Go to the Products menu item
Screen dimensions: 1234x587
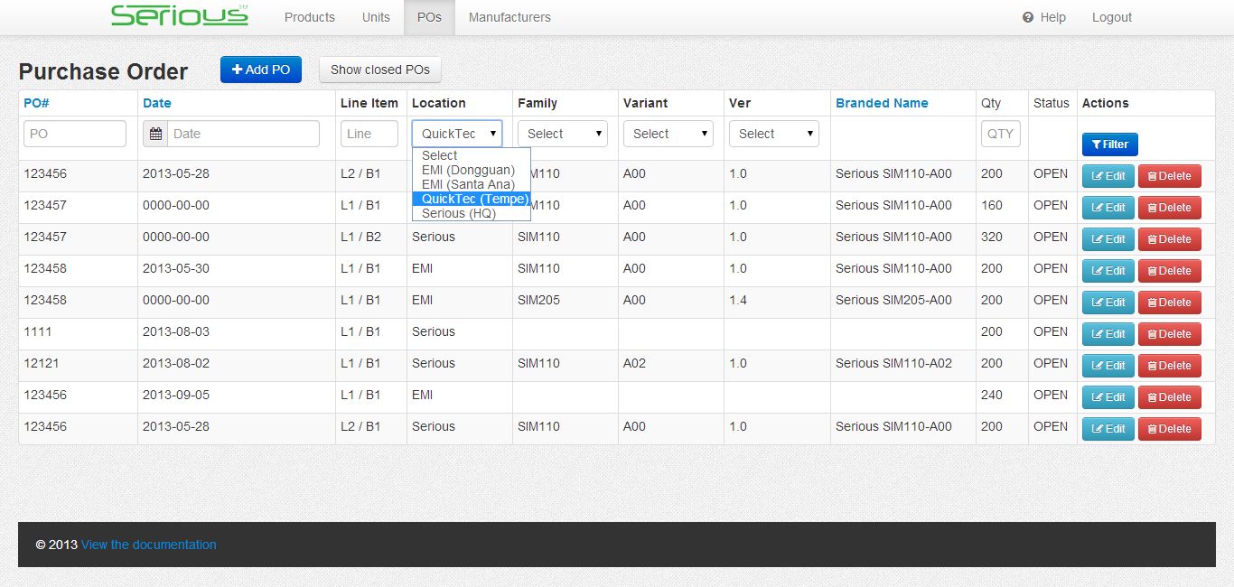(x=309, y=17)
